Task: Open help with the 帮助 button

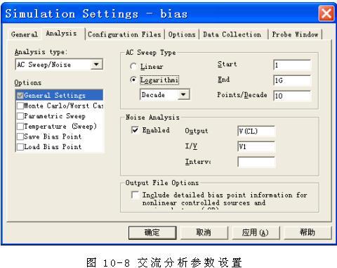Action: [308, 233]
